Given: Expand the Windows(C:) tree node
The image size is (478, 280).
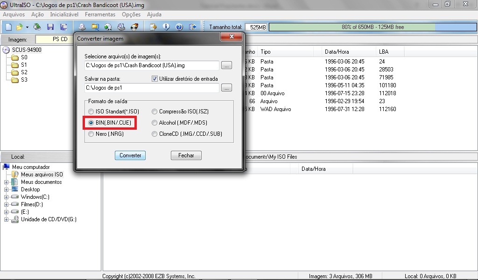Looking at the screenshot, I should pyautogui.click(x=7, y=197).
